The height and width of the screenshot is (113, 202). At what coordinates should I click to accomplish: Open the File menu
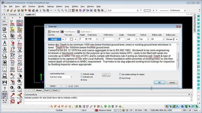click(5, 6)
